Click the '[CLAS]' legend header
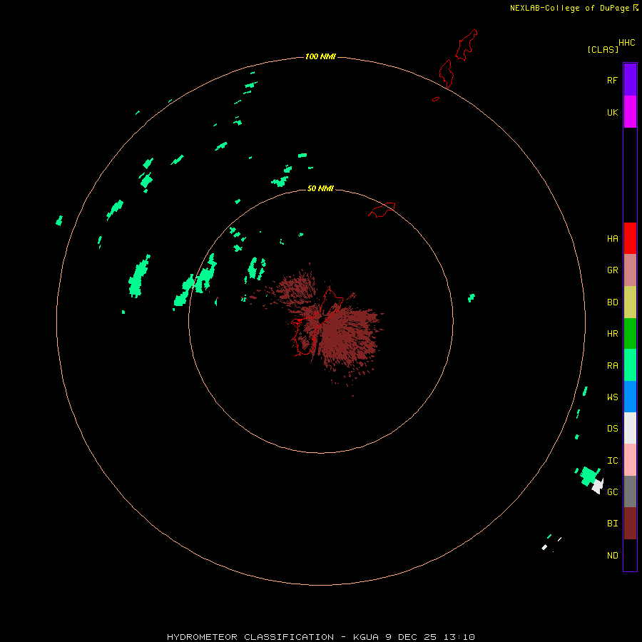 tap(603, 49)
